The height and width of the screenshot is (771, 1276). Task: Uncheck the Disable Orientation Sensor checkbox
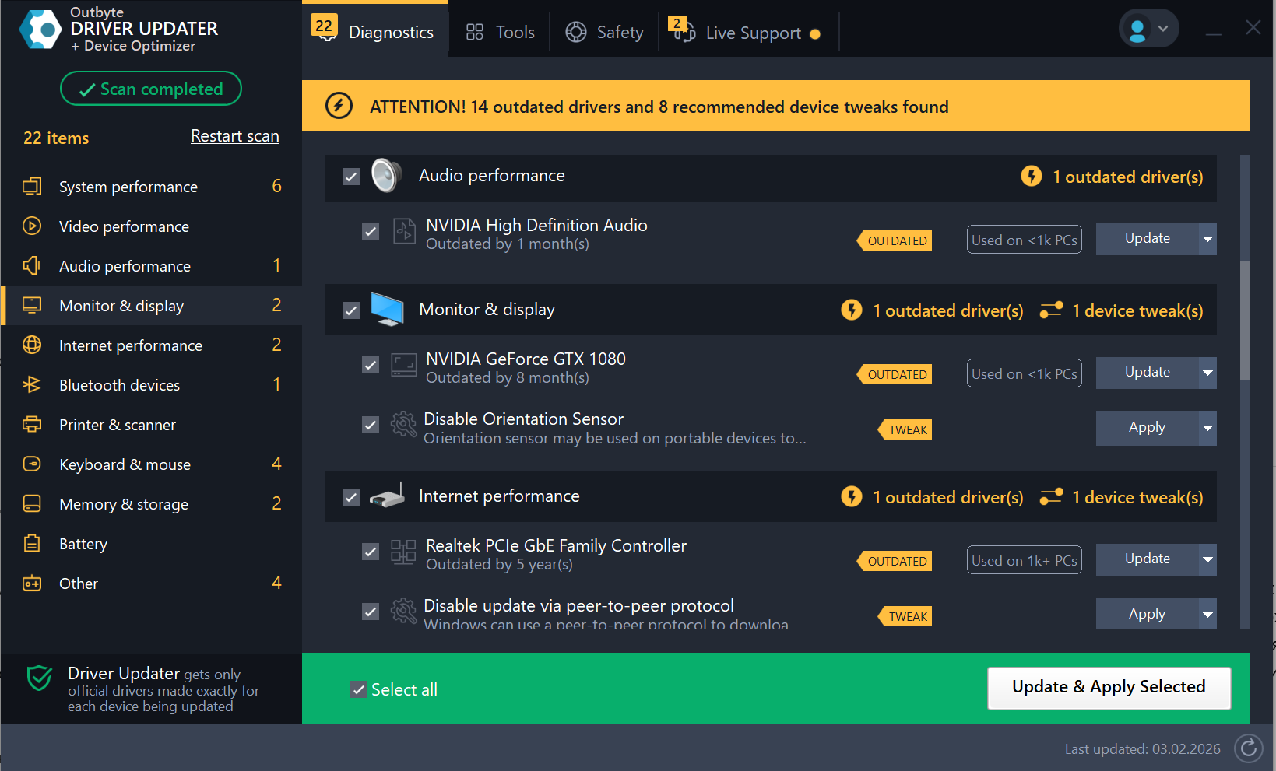[x=371, y=425]
